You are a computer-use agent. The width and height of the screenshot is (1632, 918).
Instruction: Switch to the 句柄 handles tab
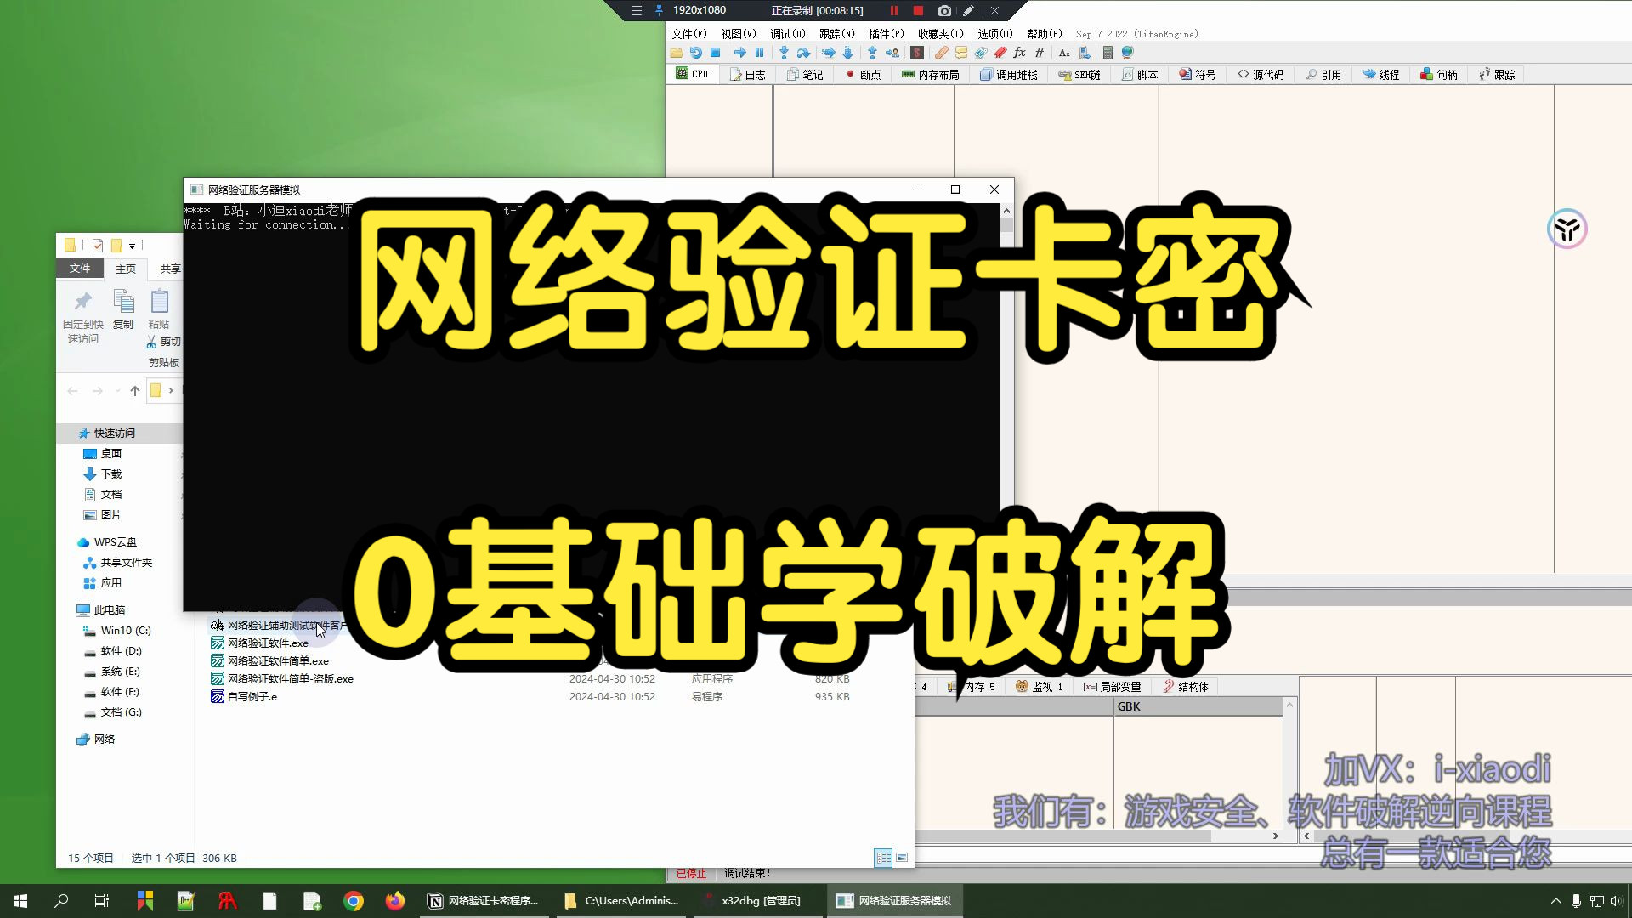point(1439,75)
